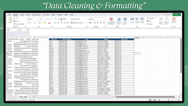Image resolution: width=188 pixels, height=106 pixels.
Task: Expand the Merge & Center dropdown arrow
Action: [x=85, y=23]
